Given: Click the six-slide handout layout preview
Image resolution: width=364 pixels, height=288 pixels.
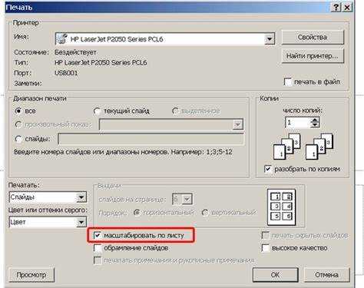Looking at the screenshot, I should click(x=281, y=207).
